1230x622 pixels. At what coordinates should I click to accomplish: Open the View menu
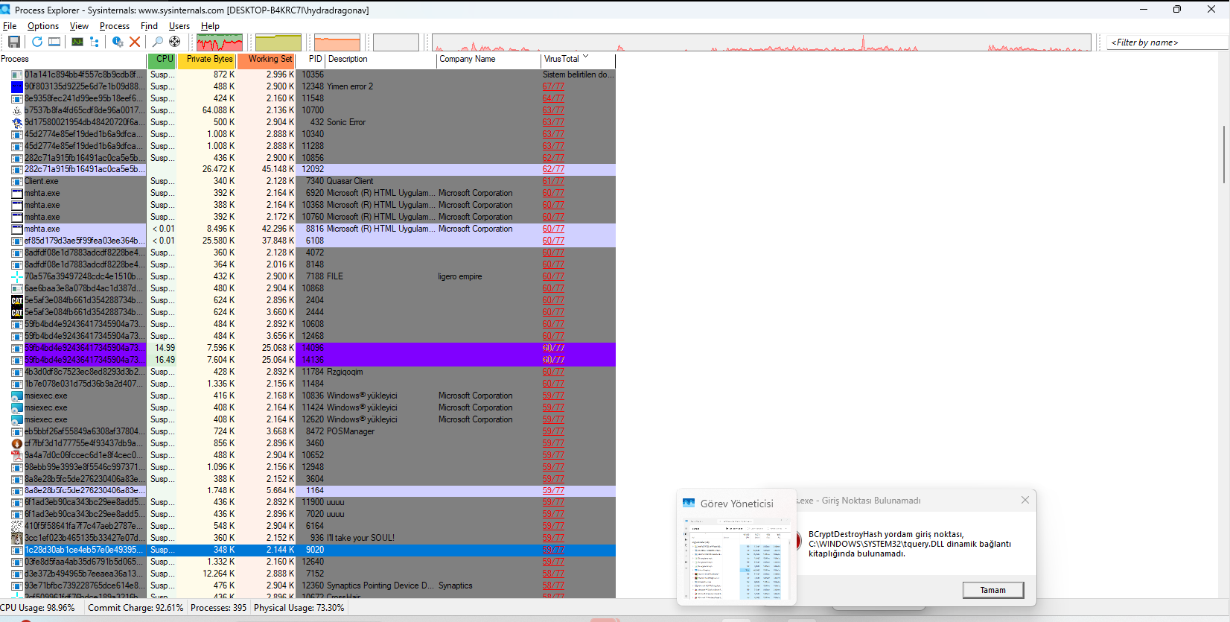[x=79, y=26]
